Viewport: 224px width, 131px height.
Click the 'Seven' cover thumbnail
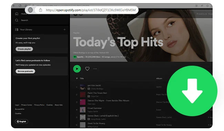tap(83, 117)
